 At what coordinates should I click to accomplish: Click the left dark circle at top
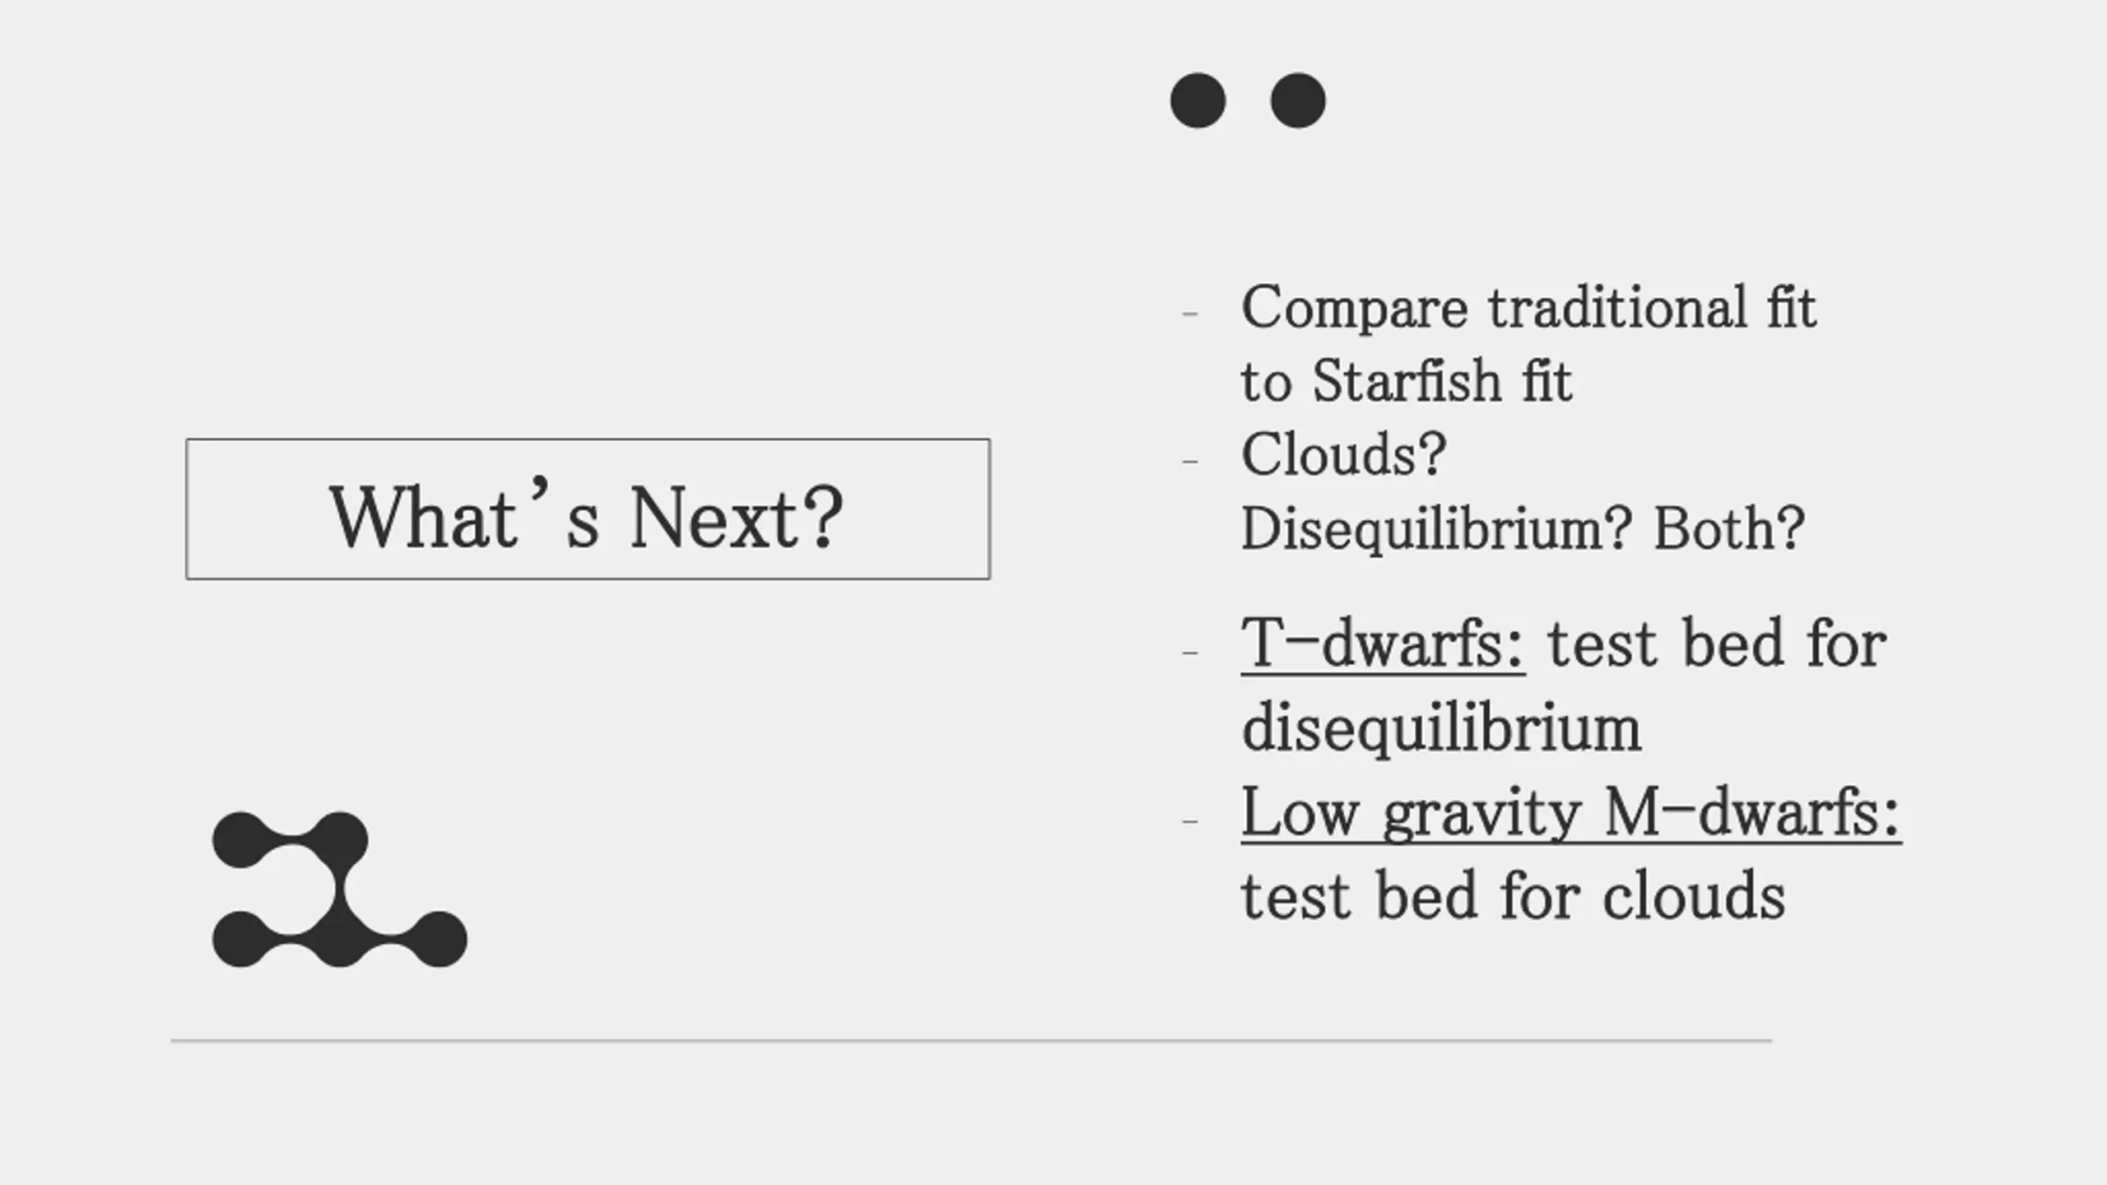coord(1198,100)
